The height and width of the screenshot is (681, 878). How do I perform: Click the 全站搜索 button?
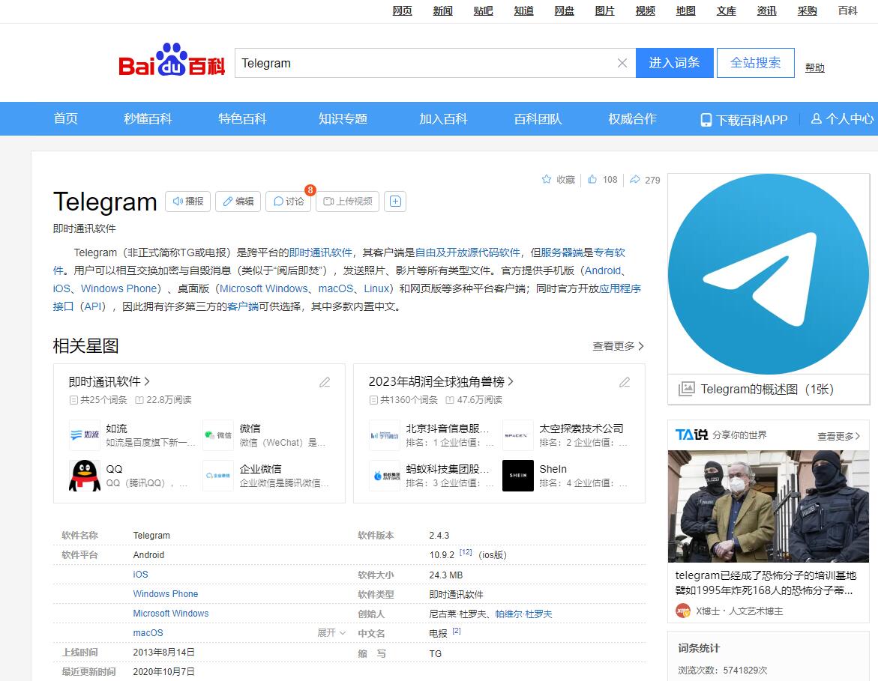(x=755, y=63)
